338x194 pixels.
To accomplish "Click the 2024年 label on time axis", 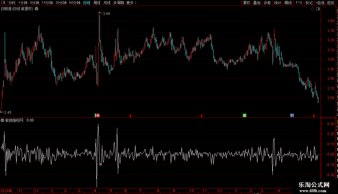I will 6,190.
